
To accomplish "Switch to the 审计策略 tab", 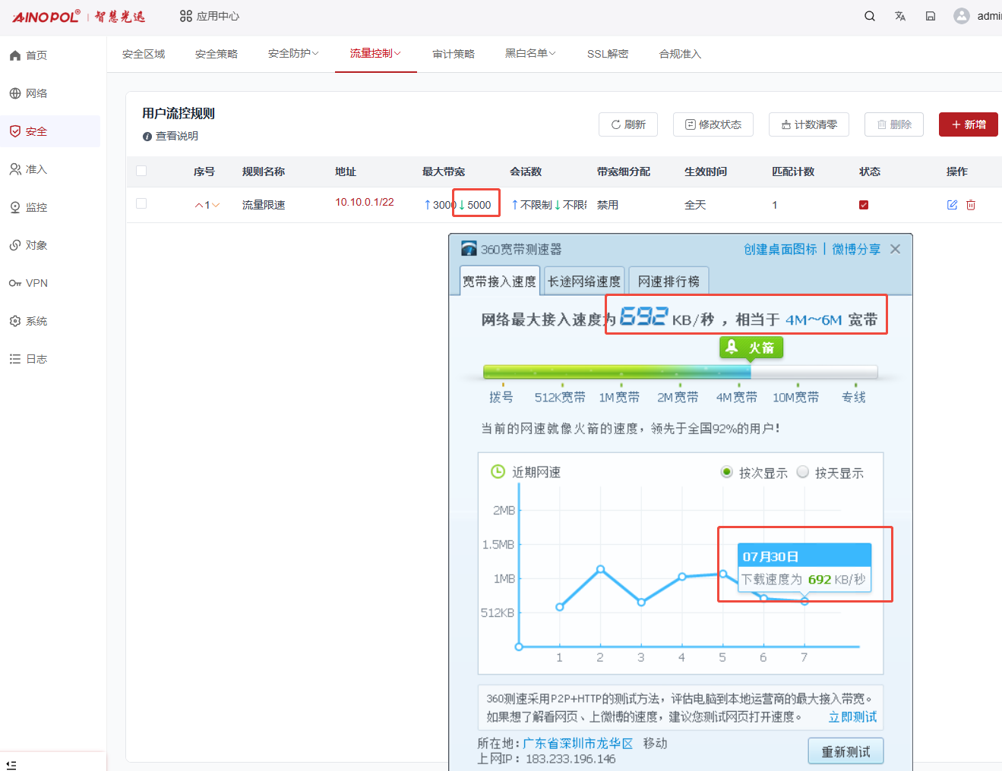I will (454, 54).
